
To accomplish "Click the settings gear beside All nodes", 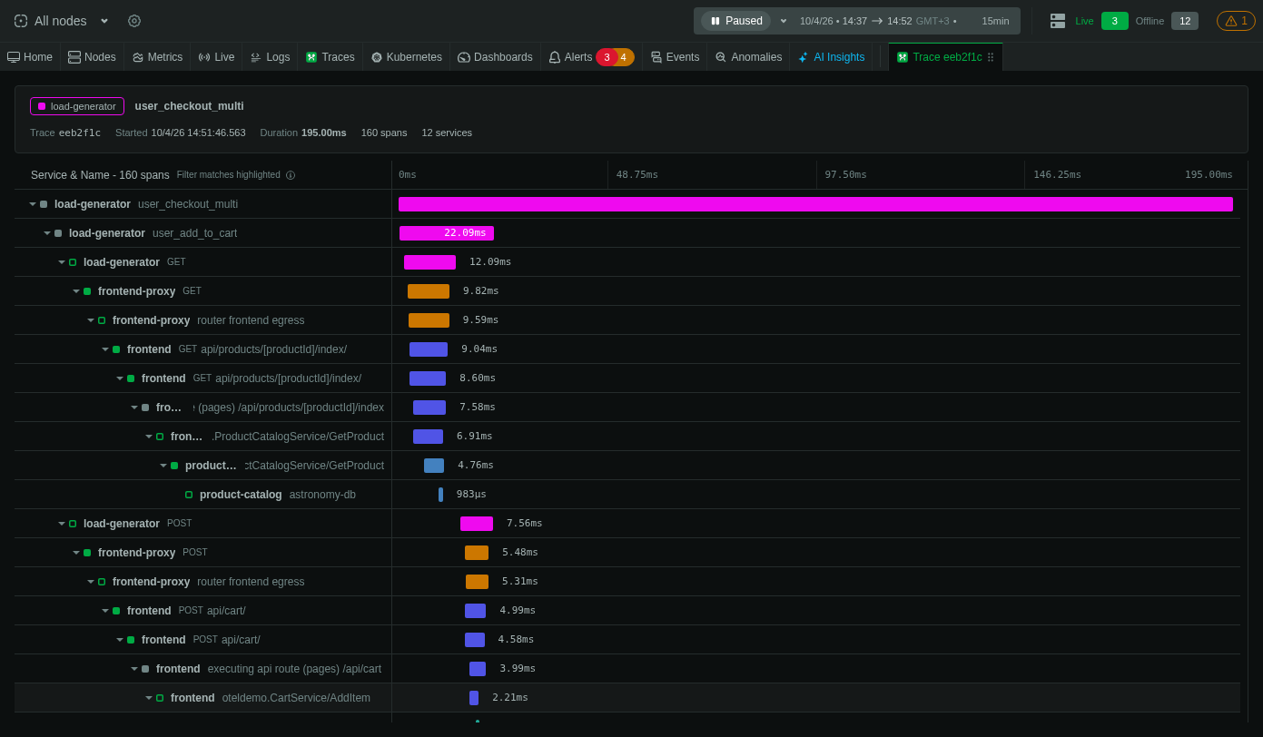I will [x=134, y=21].
